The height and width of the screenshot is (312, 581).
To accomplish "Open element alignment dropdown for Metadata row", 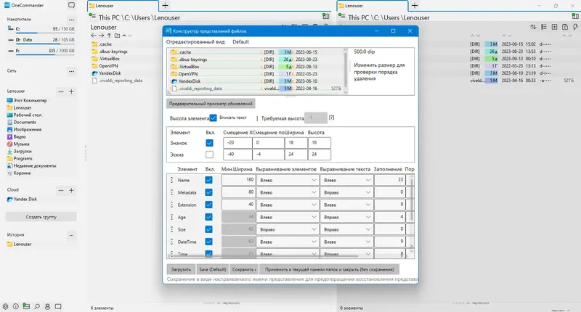I will click(x=288, y=192).
